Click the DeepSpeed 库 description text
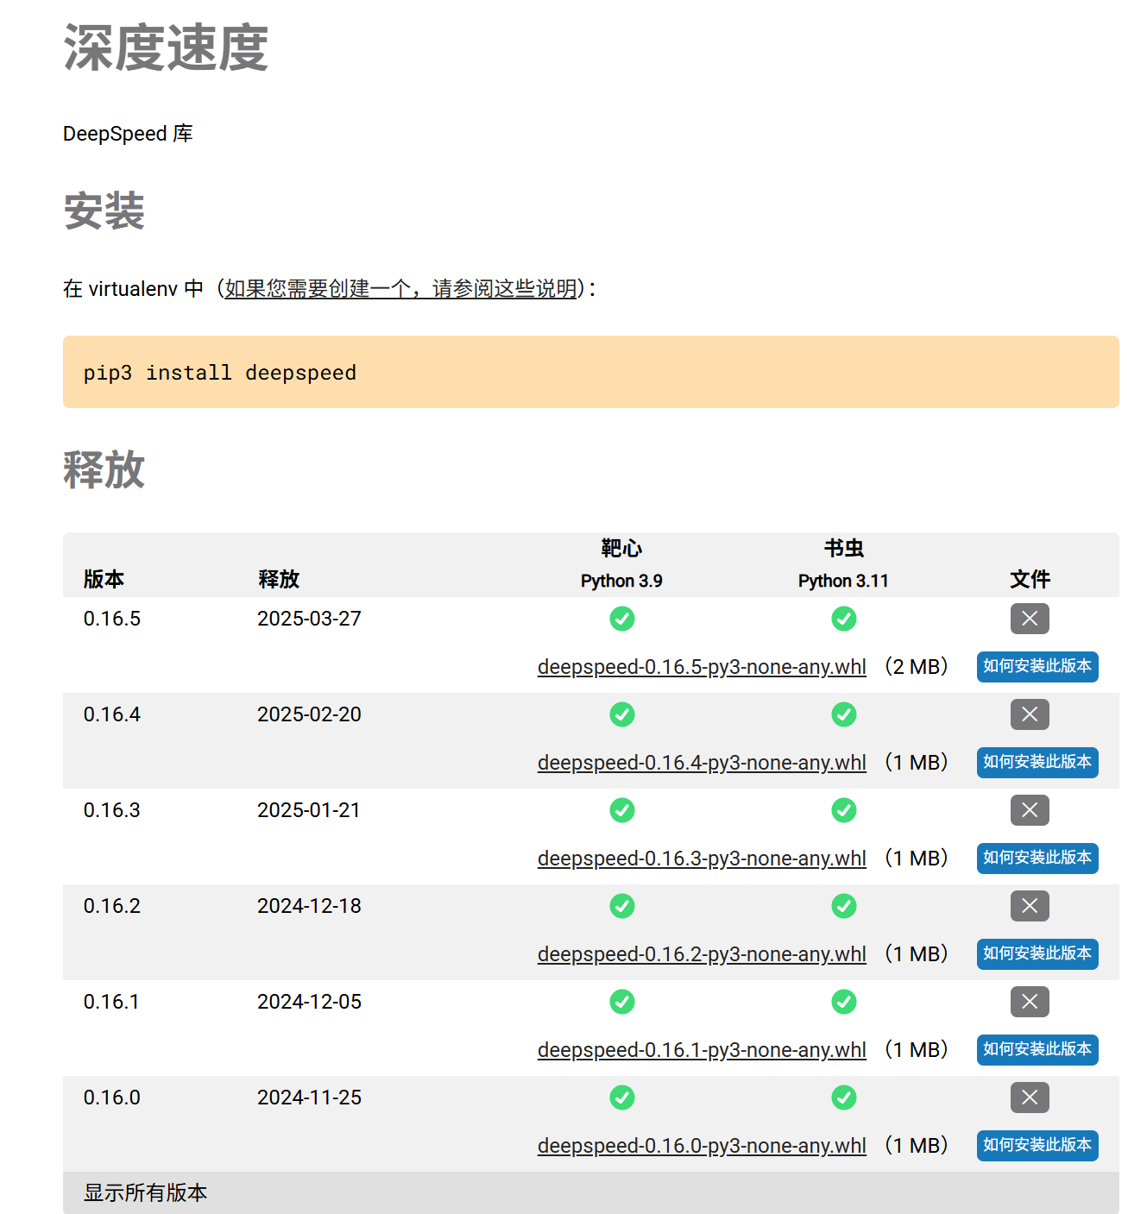The width and height of the screenshot is (1128, 1214). click(128, 134)
